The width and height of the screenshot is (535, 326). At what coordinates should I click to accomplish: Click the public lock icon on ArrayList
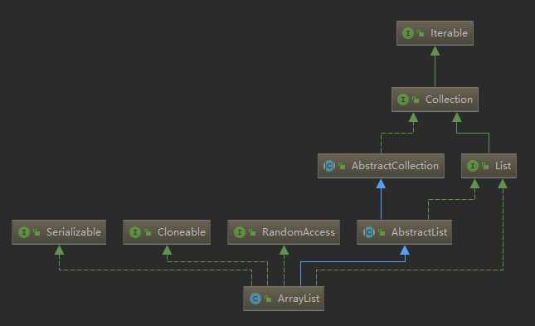268,299
